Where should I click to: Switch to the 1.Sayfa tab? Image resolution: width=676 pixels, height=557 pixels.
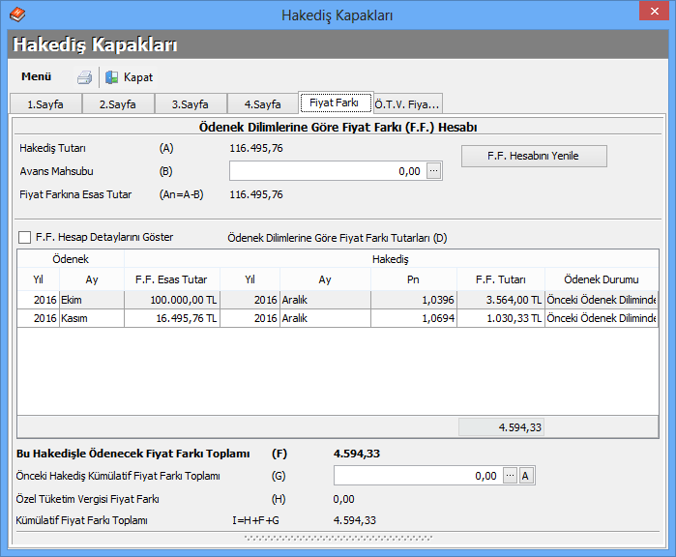45,103
